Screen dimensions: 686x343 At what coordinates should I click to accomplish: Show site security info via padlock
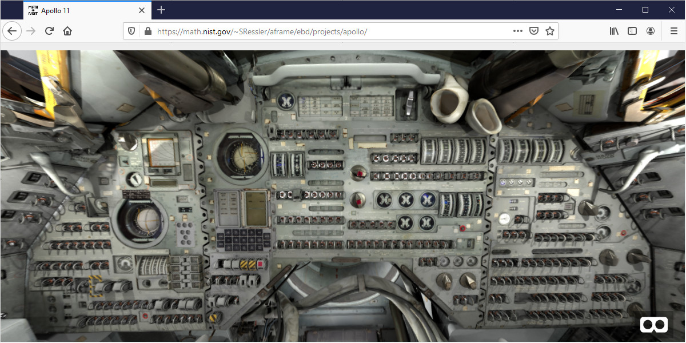147,31
